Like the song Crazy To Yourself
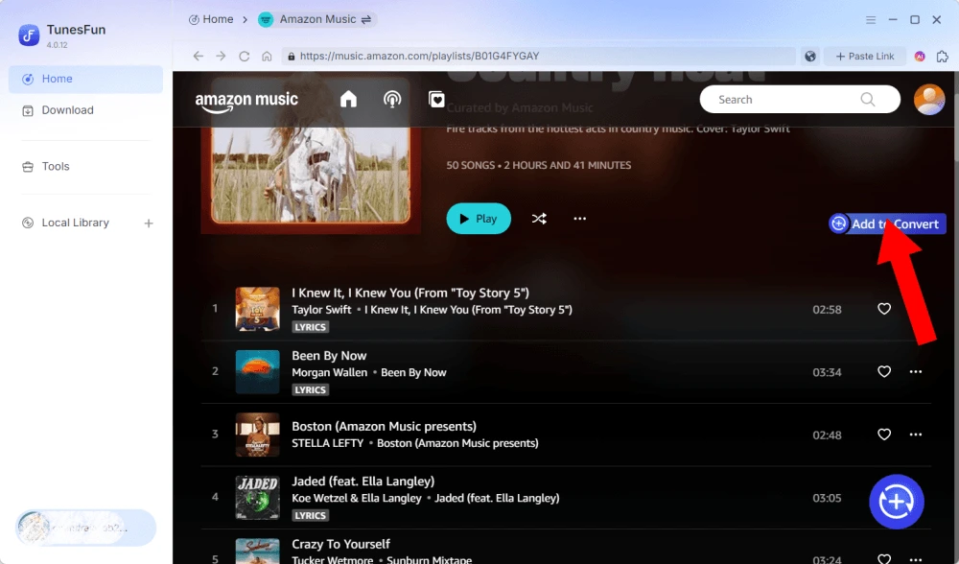This screenshot has width=959, height=564. (884, 558)
